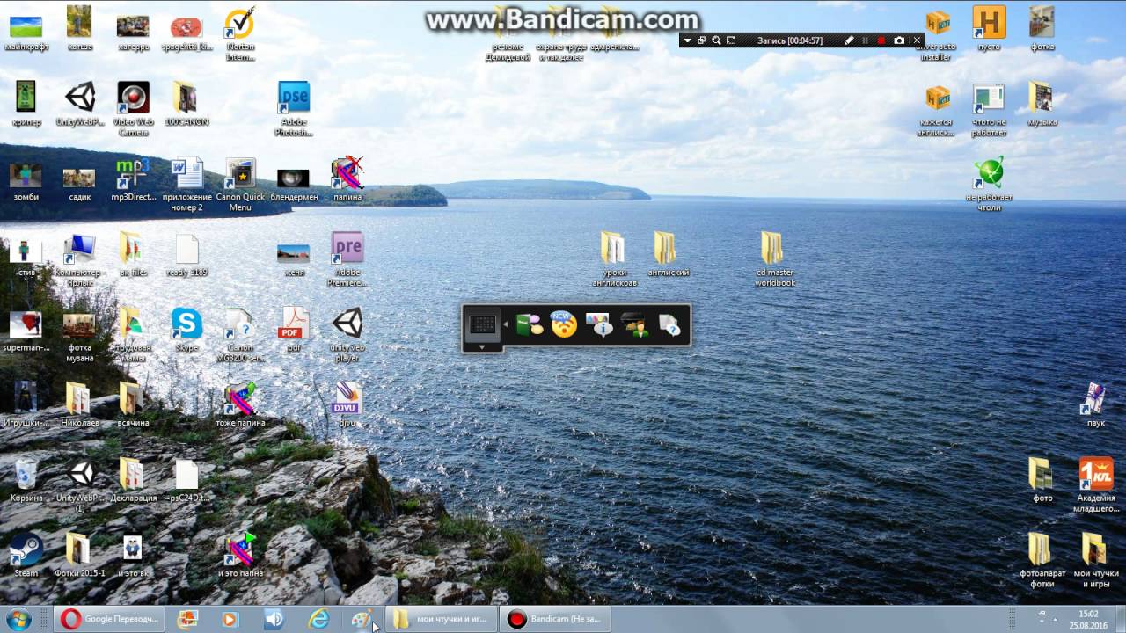Select the музыка desktop folder
Viewport: 1126px width, 633px height.
pos(1042,104)
